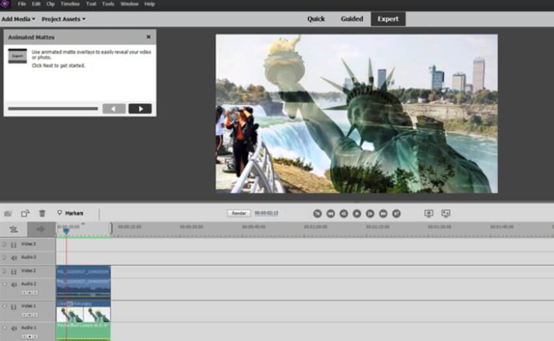Open the Tools menu
Viewport: 554px width, 341px height.
pyautogui.click(x=108, y=4)
